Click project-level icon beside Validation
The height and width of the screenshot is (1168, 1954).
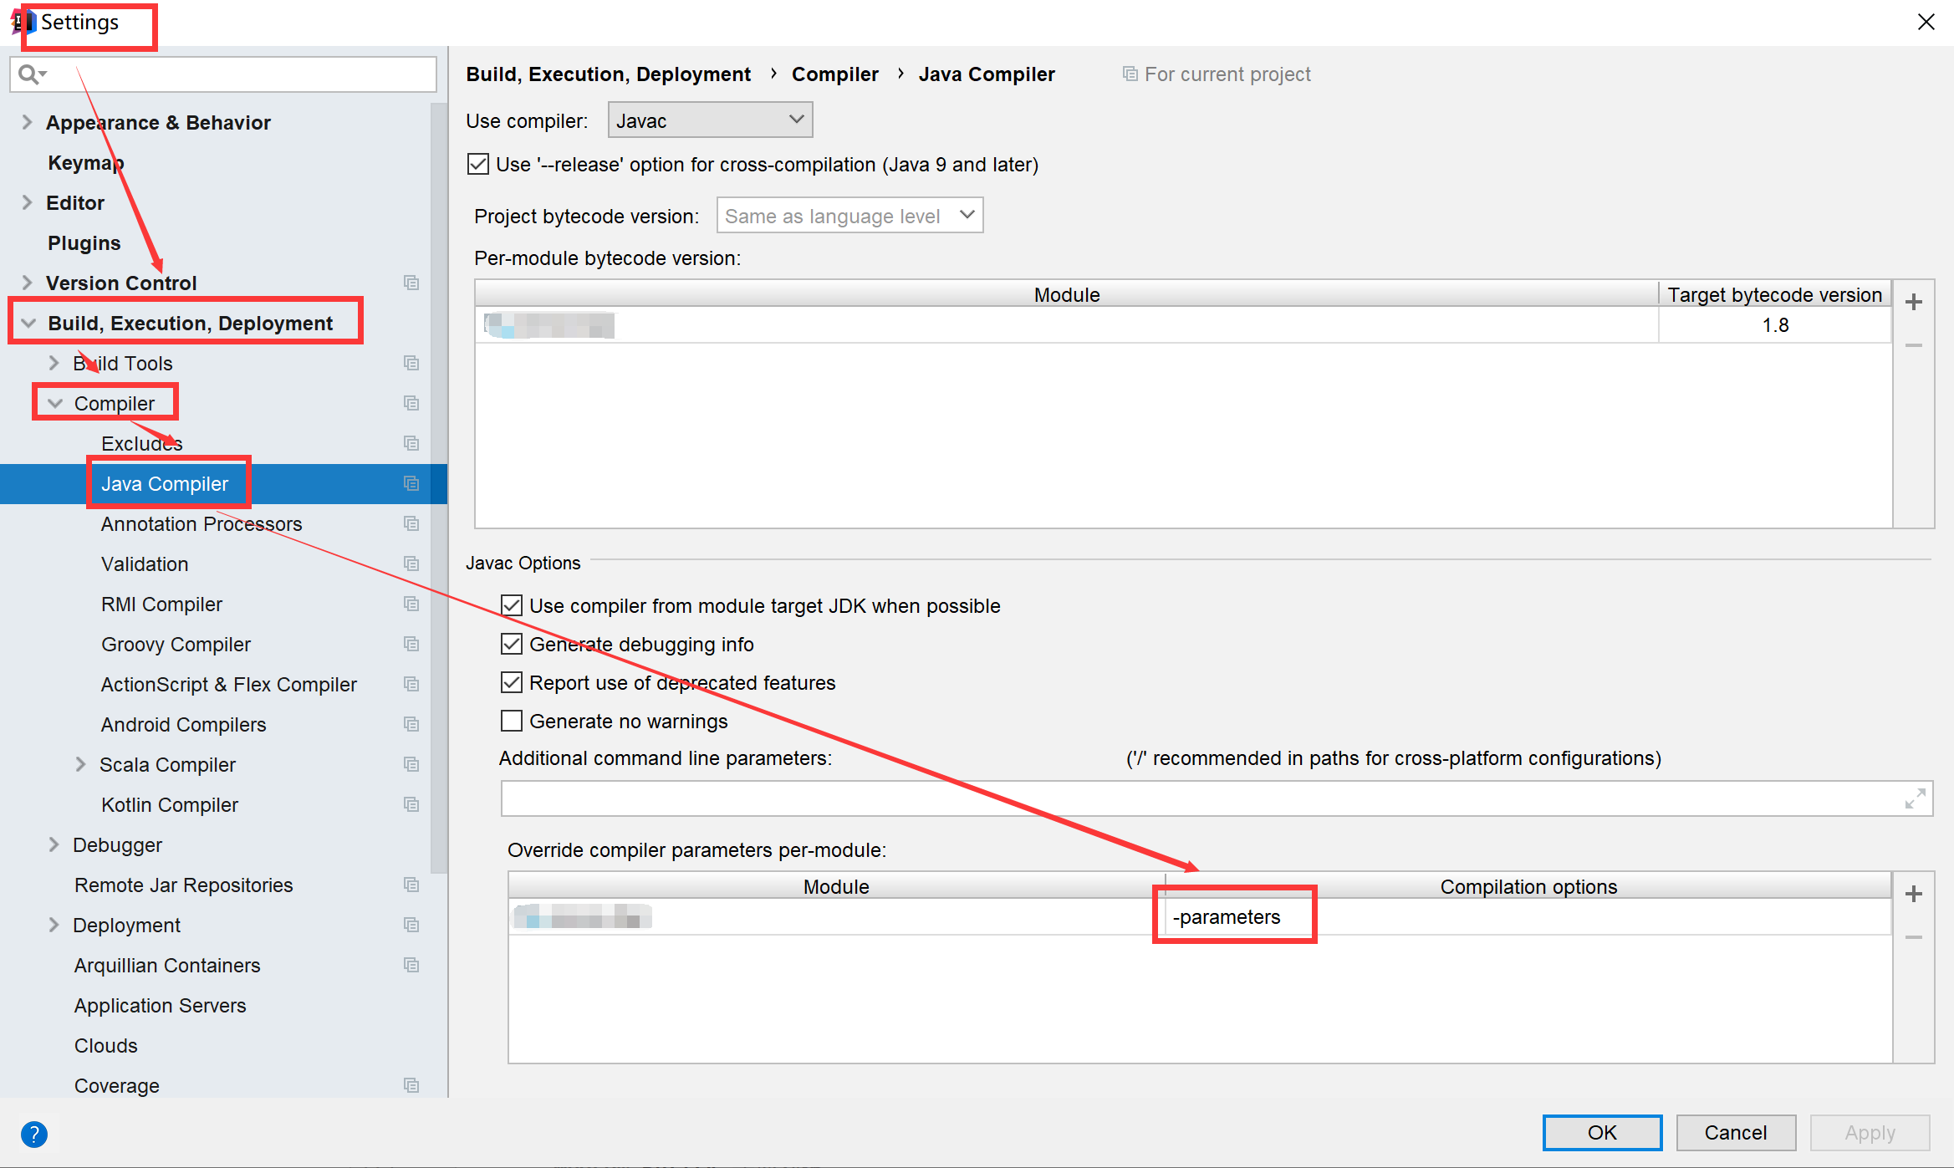pos(411,564)
